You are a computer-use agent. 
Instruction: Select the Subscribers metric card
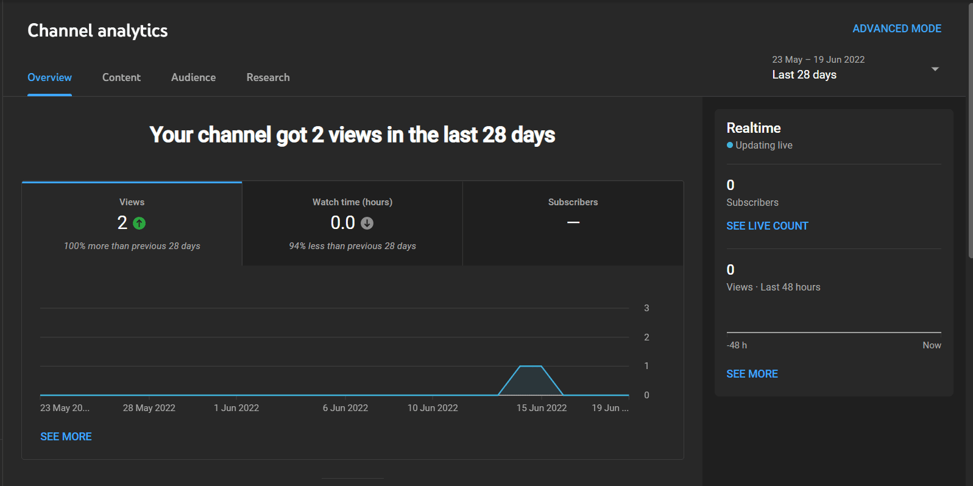pyautogui.click(x=573, y=224)
